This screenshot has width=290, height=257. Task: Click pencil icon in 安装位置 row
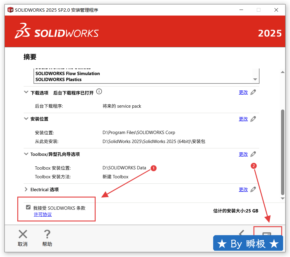click(x=253, y=119)
